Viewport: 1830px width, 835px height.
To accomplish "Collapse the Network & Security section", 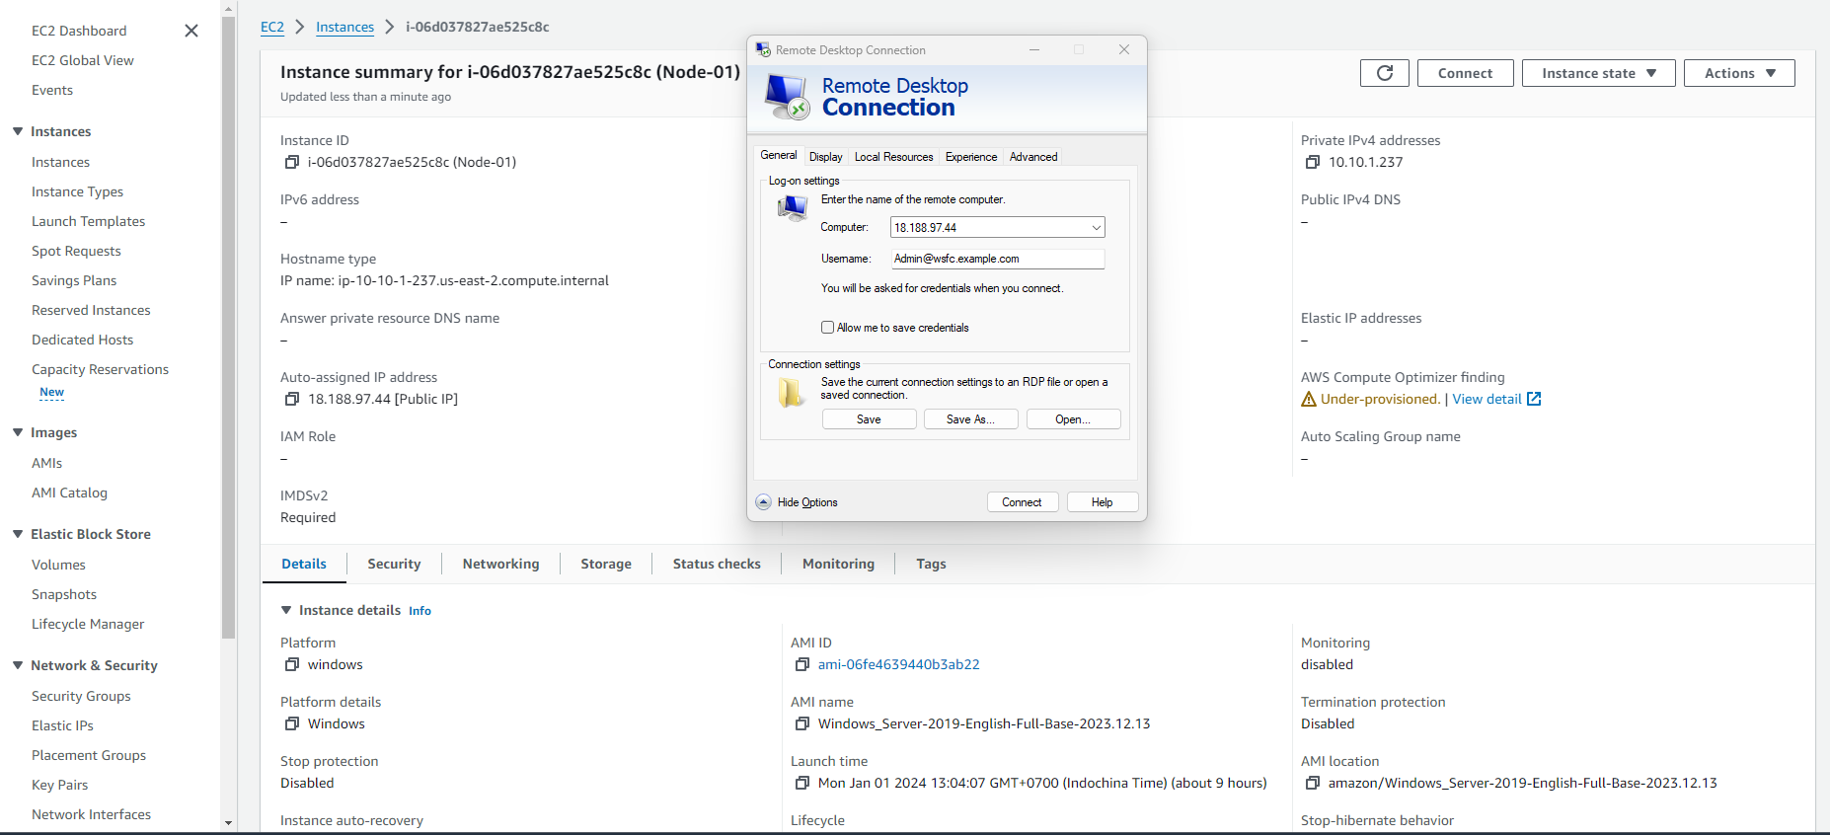I will tap(18, 665).
